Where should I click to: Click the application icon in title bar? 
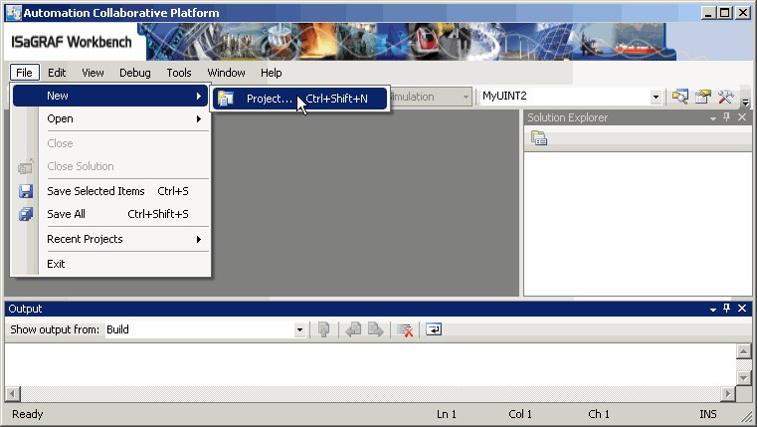(x=14, y=13)
